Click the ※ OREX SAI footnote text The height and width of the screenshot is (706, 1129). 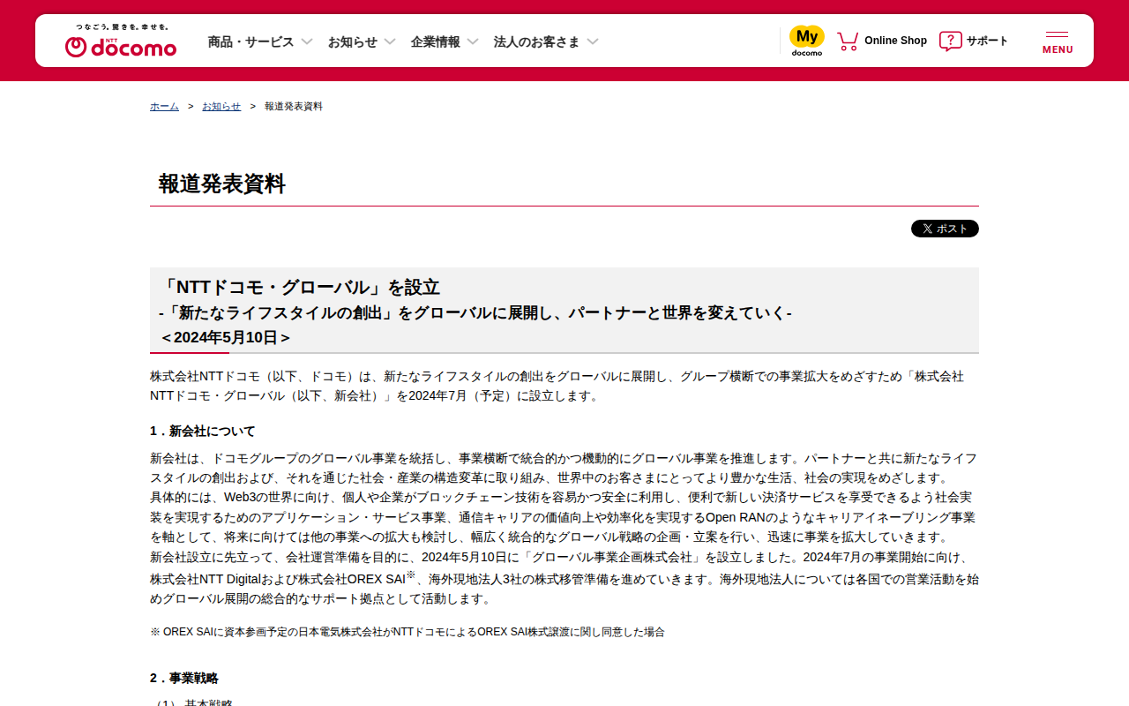pos(407,632)
